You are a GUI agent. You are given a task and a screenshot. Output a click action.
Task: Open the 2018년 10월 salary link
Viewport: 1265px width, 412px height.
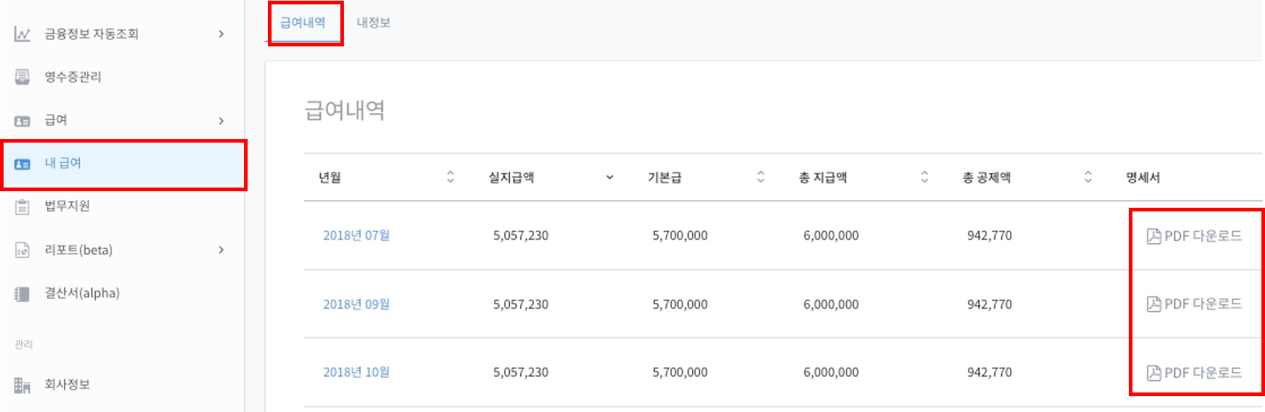click(356, 372)
